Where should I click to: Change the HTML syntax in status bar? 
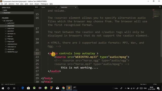[x=155, y=84]
